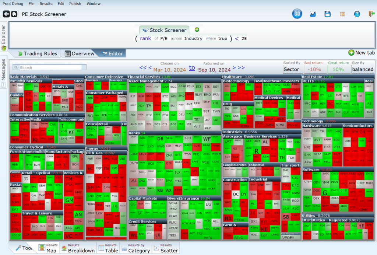The image size is (377, 255).
Task: Open the Size By balanced dropdown
Action: coord(363,69)
